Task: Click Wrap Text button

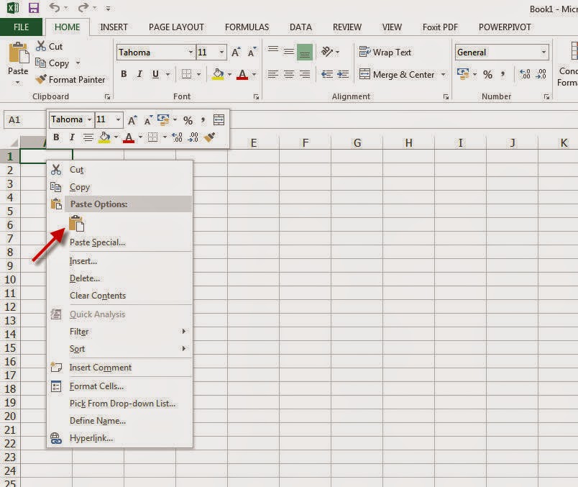Action: (385, 53)
